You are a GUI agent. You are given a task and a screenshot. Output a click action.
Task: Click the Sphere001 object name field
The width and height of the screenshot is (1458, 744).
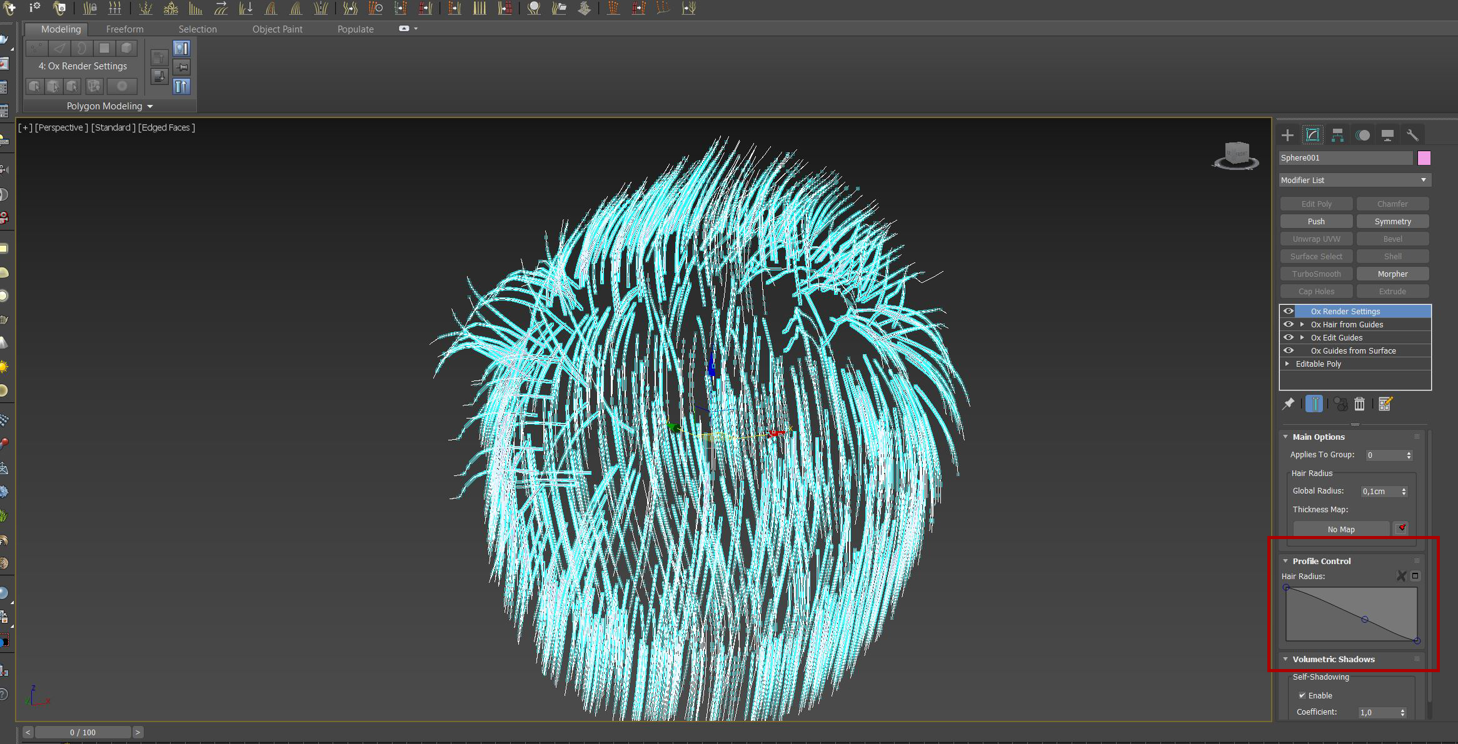pyautogui.click(x=1345, y=158)
